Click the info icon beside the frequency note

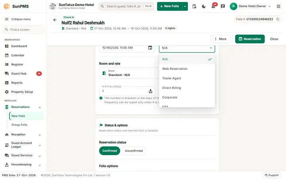[x=101, y=98]
